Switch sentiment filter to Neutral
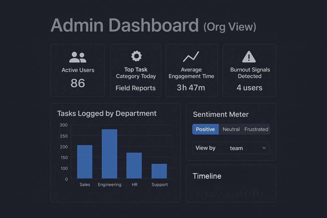The image size is (327, 218). [231, 129]
